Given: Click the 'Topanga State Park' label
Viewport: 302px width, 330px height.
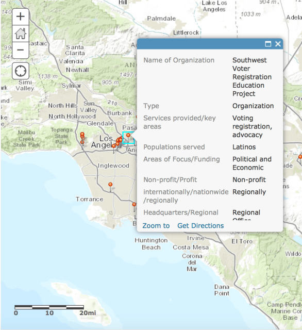Looking at the screenshot, I should 61,136.
